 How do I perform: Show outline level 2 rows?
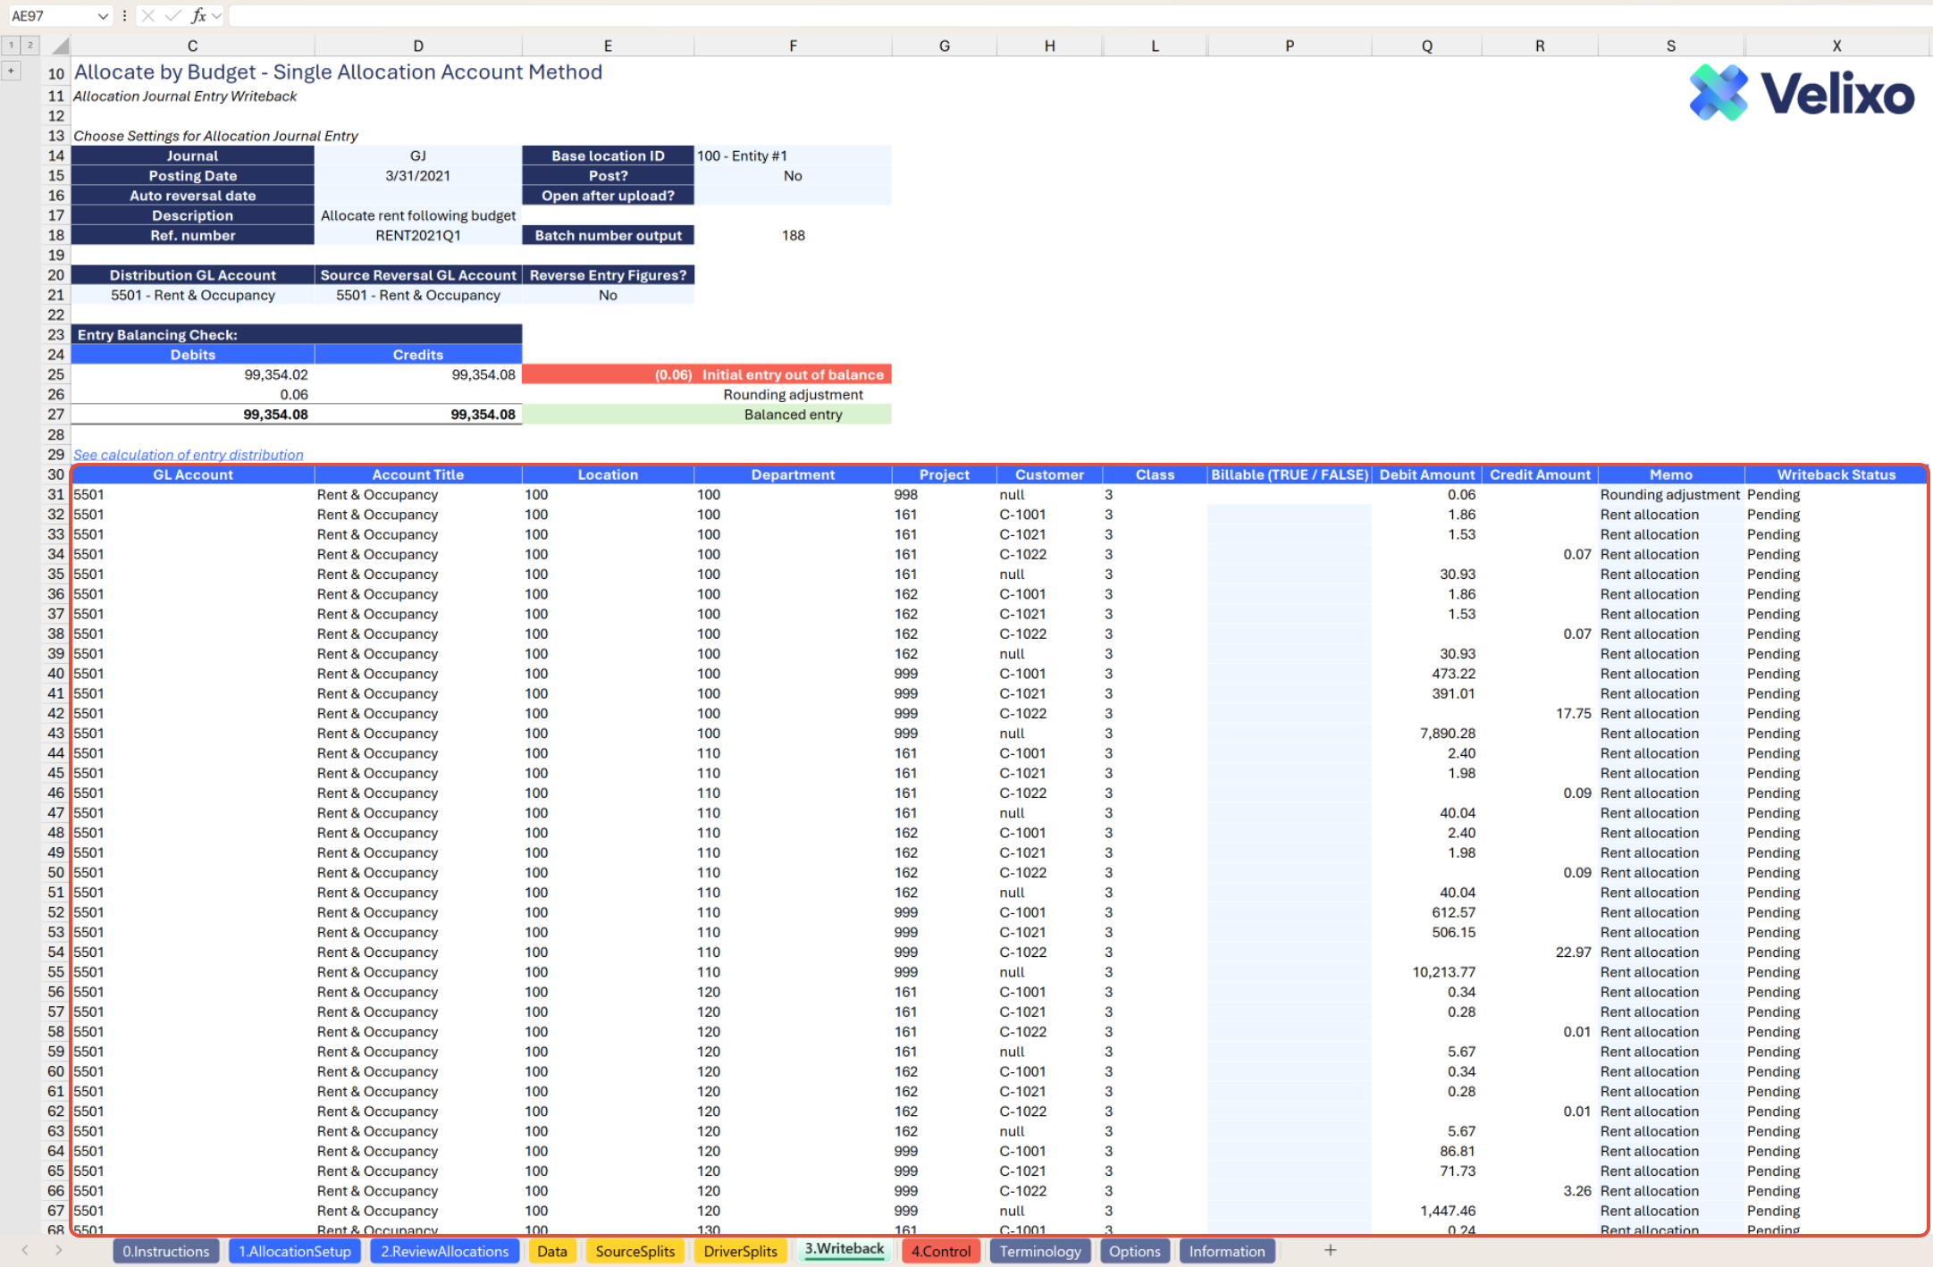coord(29,45)
